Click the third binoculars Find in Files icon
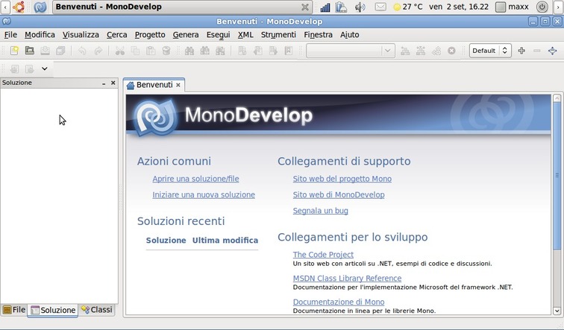The height and width of the screenshot is (330, 564). (x=220, y=51)
